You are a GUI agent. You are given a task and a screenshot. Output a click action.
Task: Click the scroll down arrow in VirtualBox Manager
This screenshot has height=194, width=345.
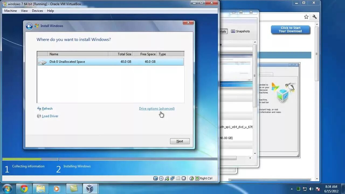click(x=255, y=153)
